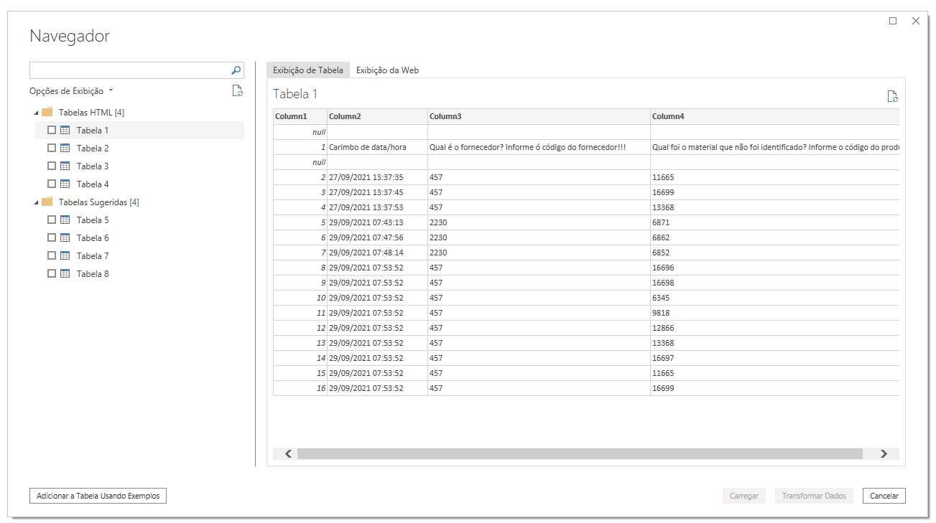
Task: Click the horizontal scrollbar right arrow
Action: point(884,453)
